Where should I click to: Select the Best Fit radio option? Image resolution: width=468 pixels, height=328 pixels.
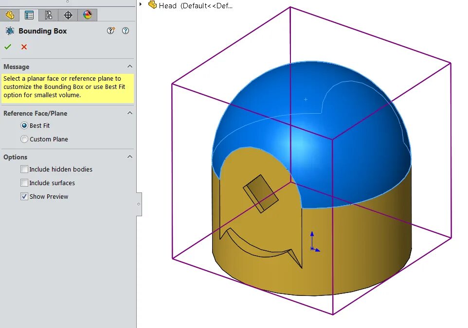point(24,125)
